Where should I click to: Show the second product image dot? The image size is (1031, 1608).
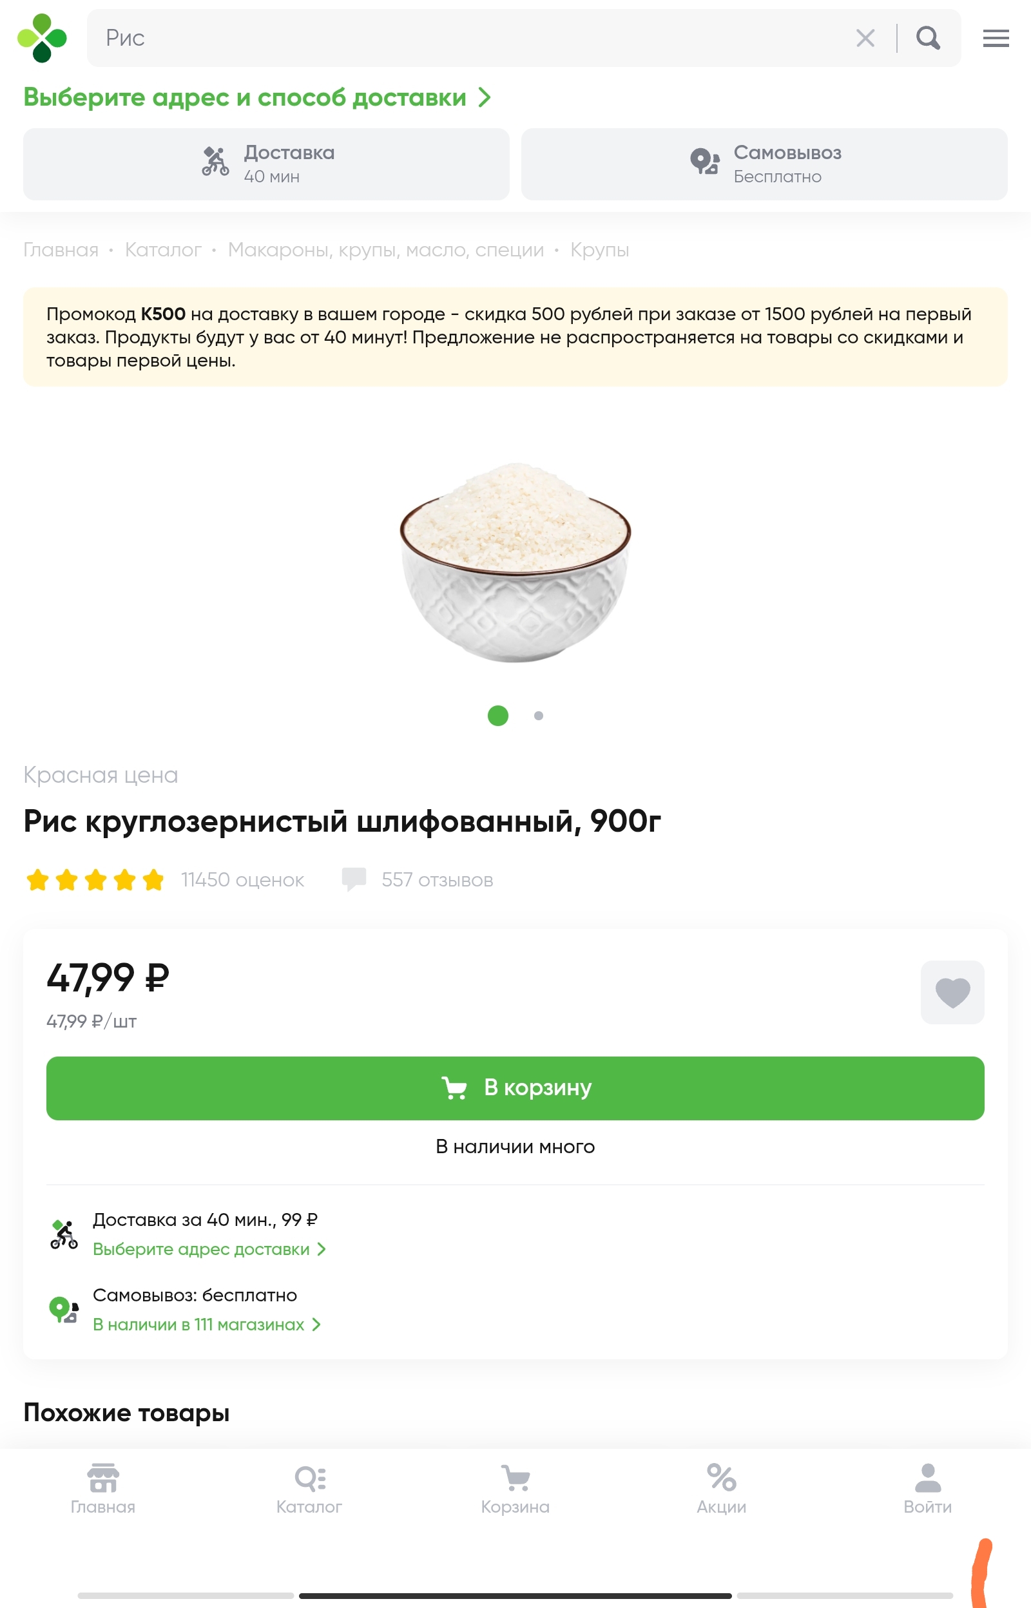pyautogui.click(x=538, y=715)
